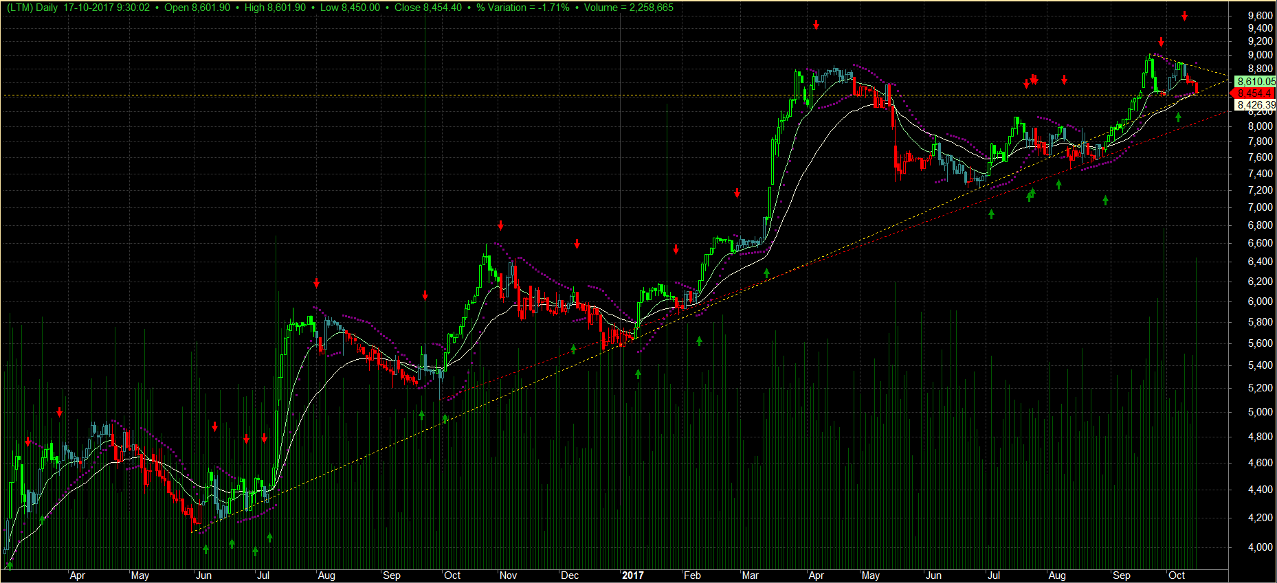Image resolution: width=1277 pixels, height=583 pixels.
Task: Select the 5,200 price axis label
Action: [x=1260, y=388]
